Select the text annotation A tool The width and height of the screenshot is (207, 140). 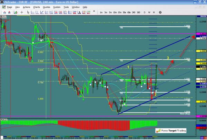point(79,12)
